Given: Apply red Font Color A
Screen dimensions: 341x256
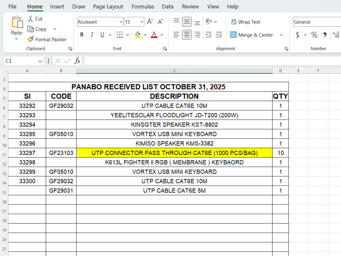Looking at the screenshot, I should (154, 34).
